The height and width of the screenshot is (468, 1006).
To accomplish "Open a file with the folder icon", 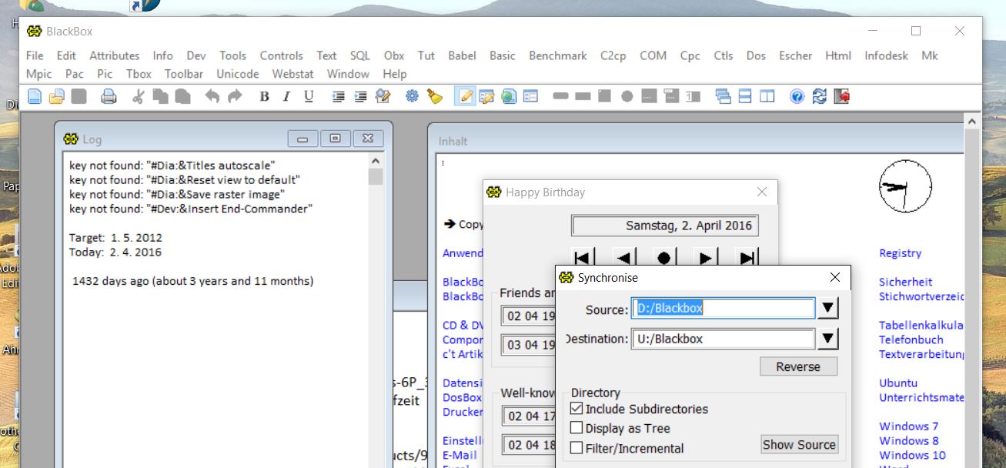I will click(56, 96).
